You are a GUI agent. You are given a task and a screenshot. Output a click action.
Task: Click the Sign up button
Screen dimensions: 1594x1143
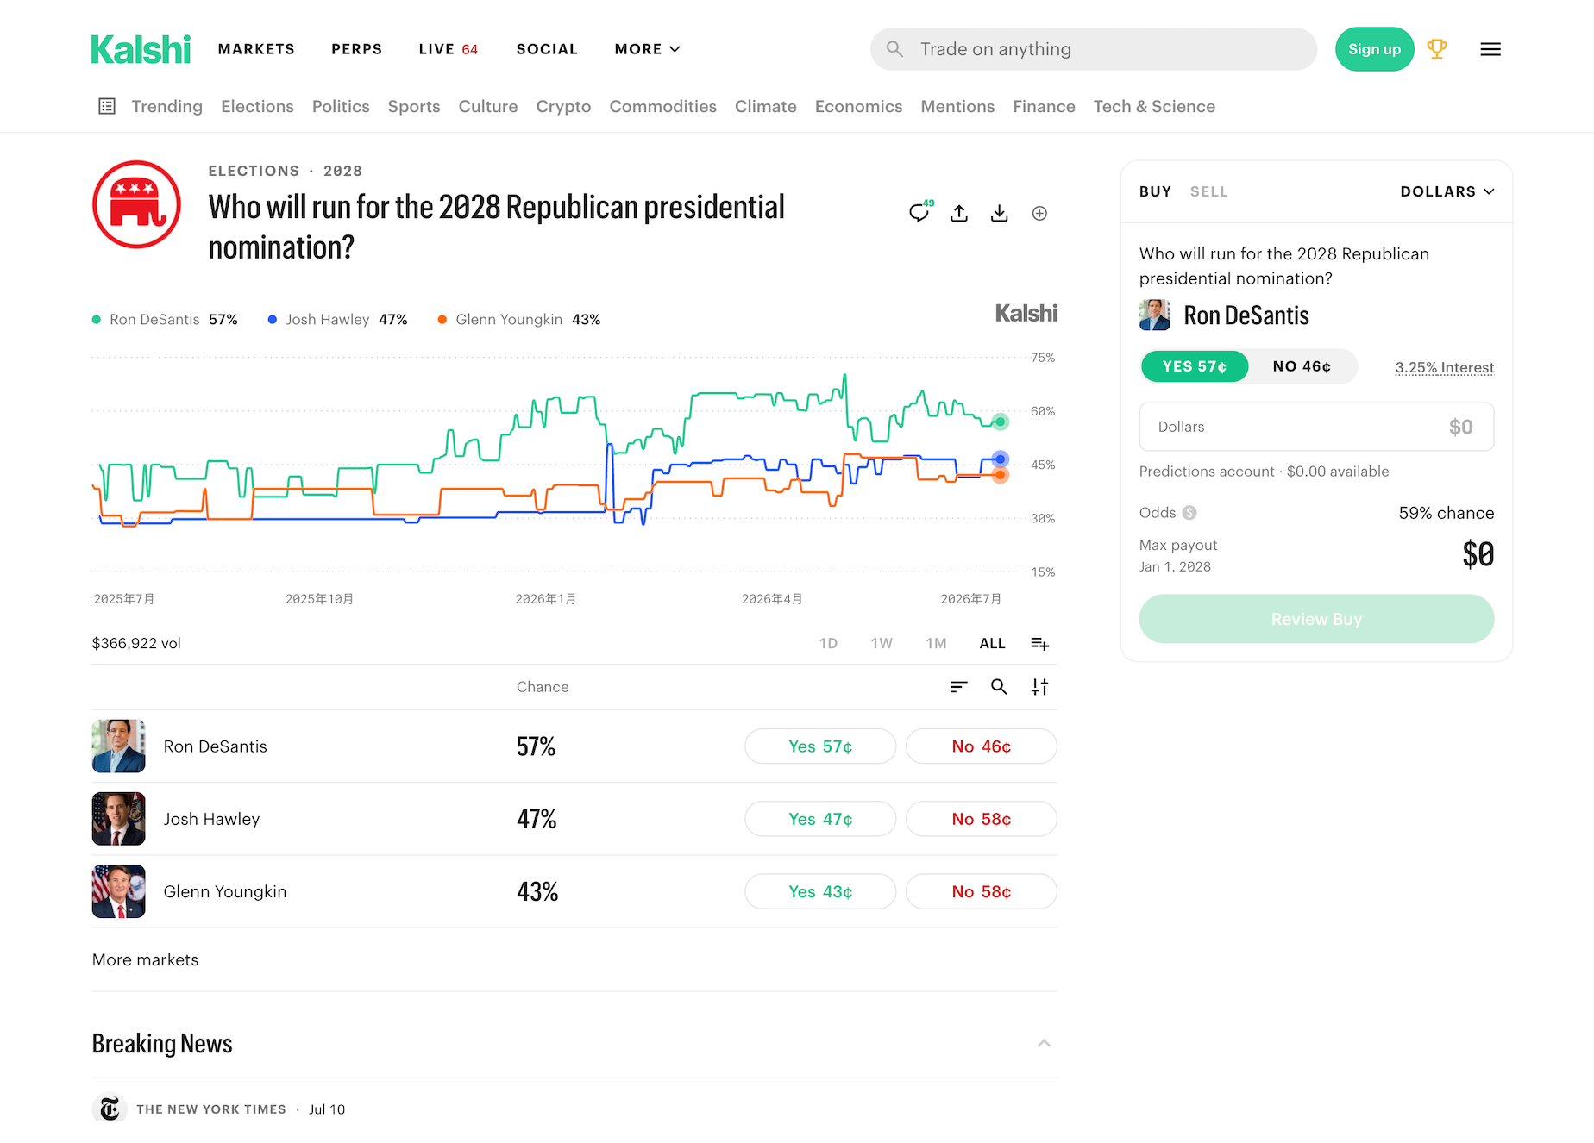(1375, 49)
